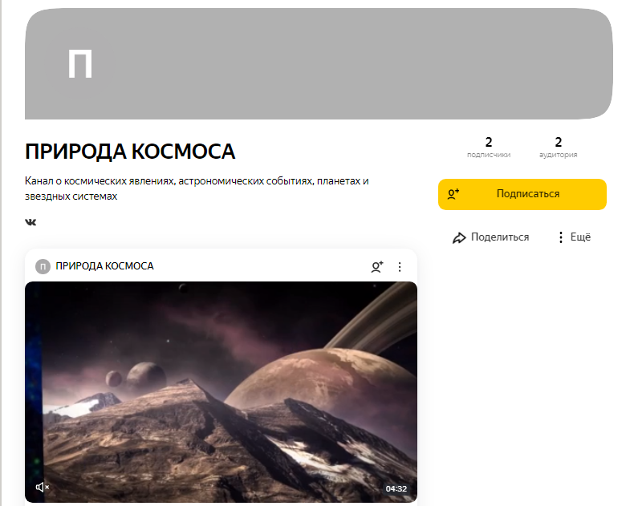View the аудитория count of 2

558,148
